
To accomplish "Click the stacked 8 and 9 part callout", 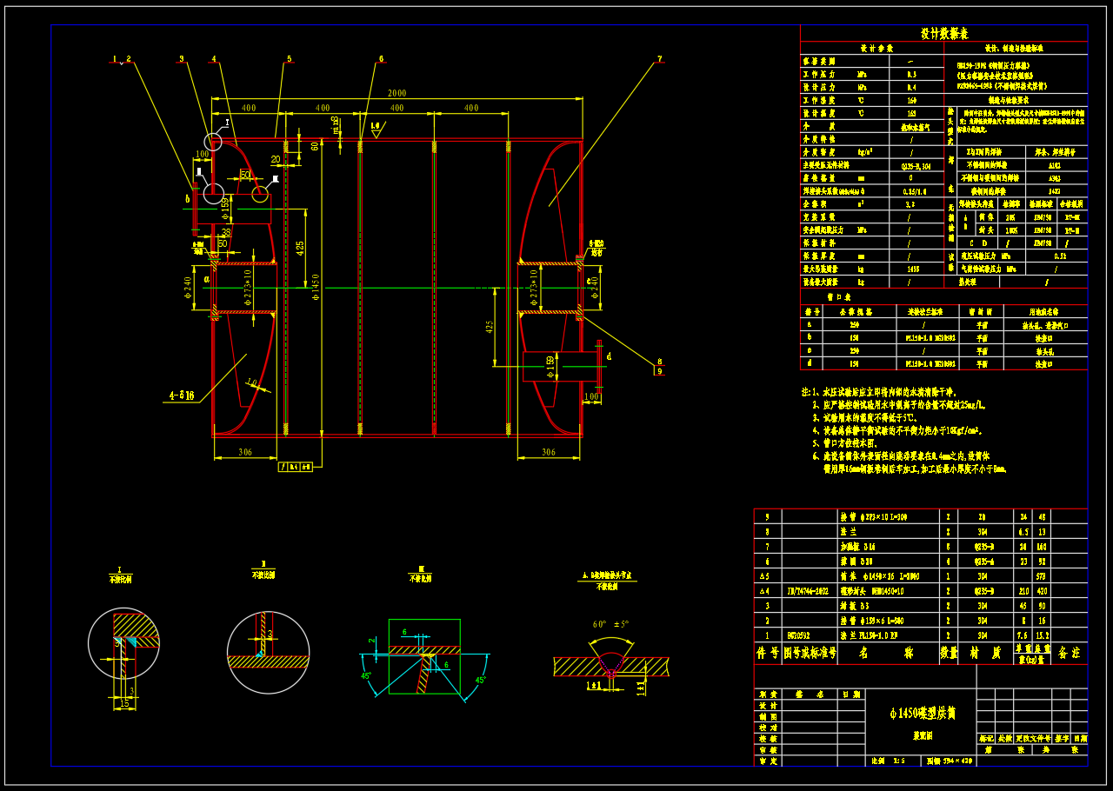I will tap(659, 366).
